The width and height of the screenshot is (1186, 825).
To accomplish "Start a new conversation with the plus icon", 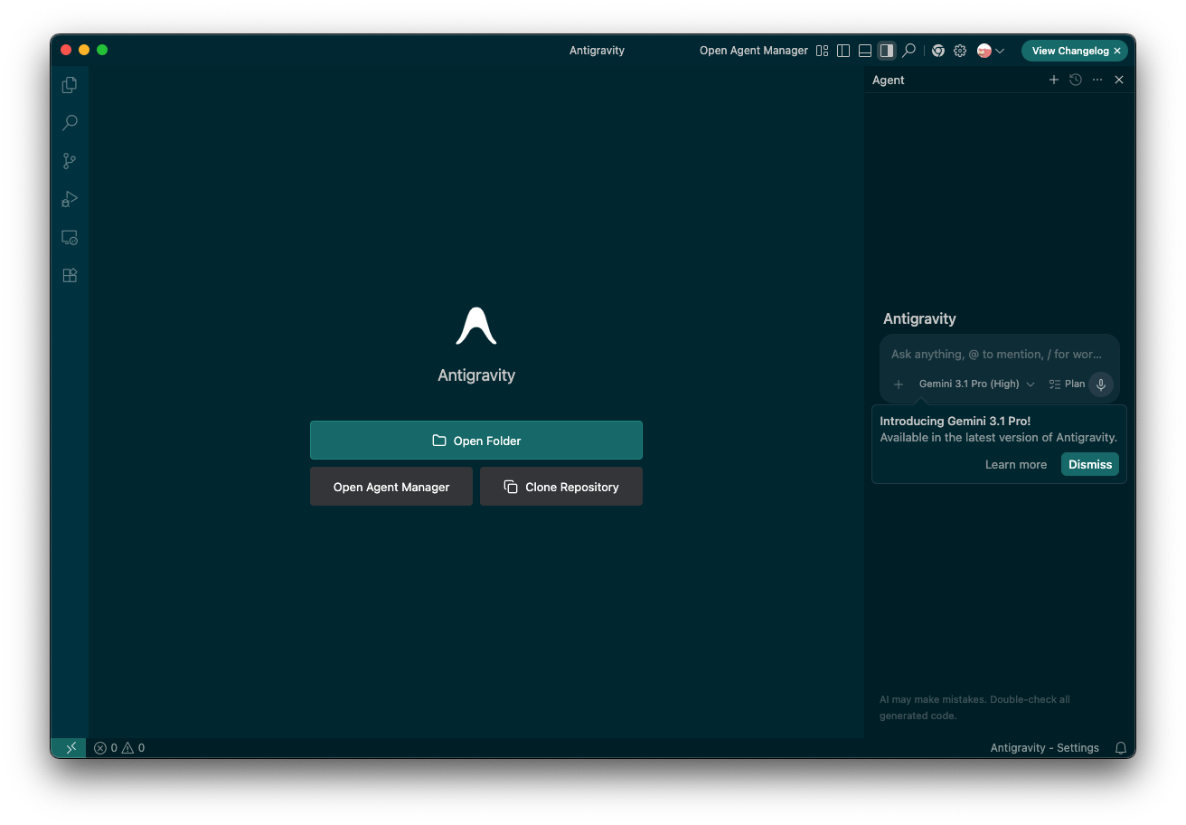I will tap(1053, 80).
